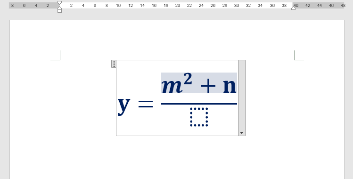Click the top-left page margin corner mark
This screenshot has height=179, width=353.
[x=56, y=55]
